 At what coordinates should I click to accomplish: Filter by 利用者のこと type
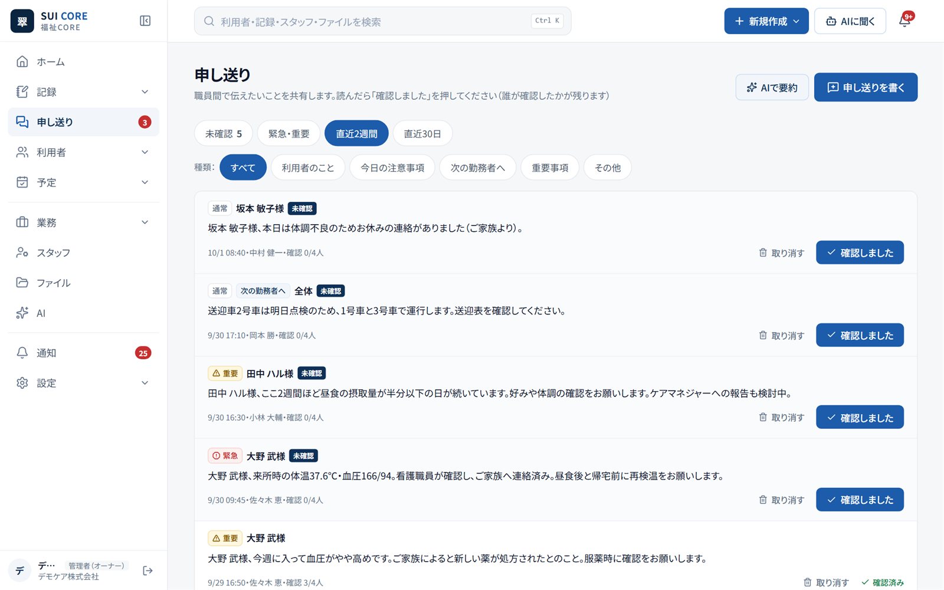[x=308, y=168]
